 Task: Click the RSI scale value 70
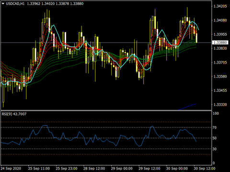[215, 128]
